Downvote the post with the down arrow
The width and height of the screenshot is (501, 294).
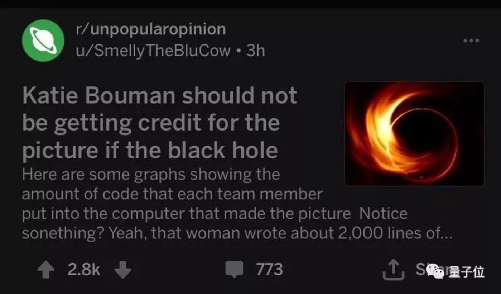click(x=123, y=270)
